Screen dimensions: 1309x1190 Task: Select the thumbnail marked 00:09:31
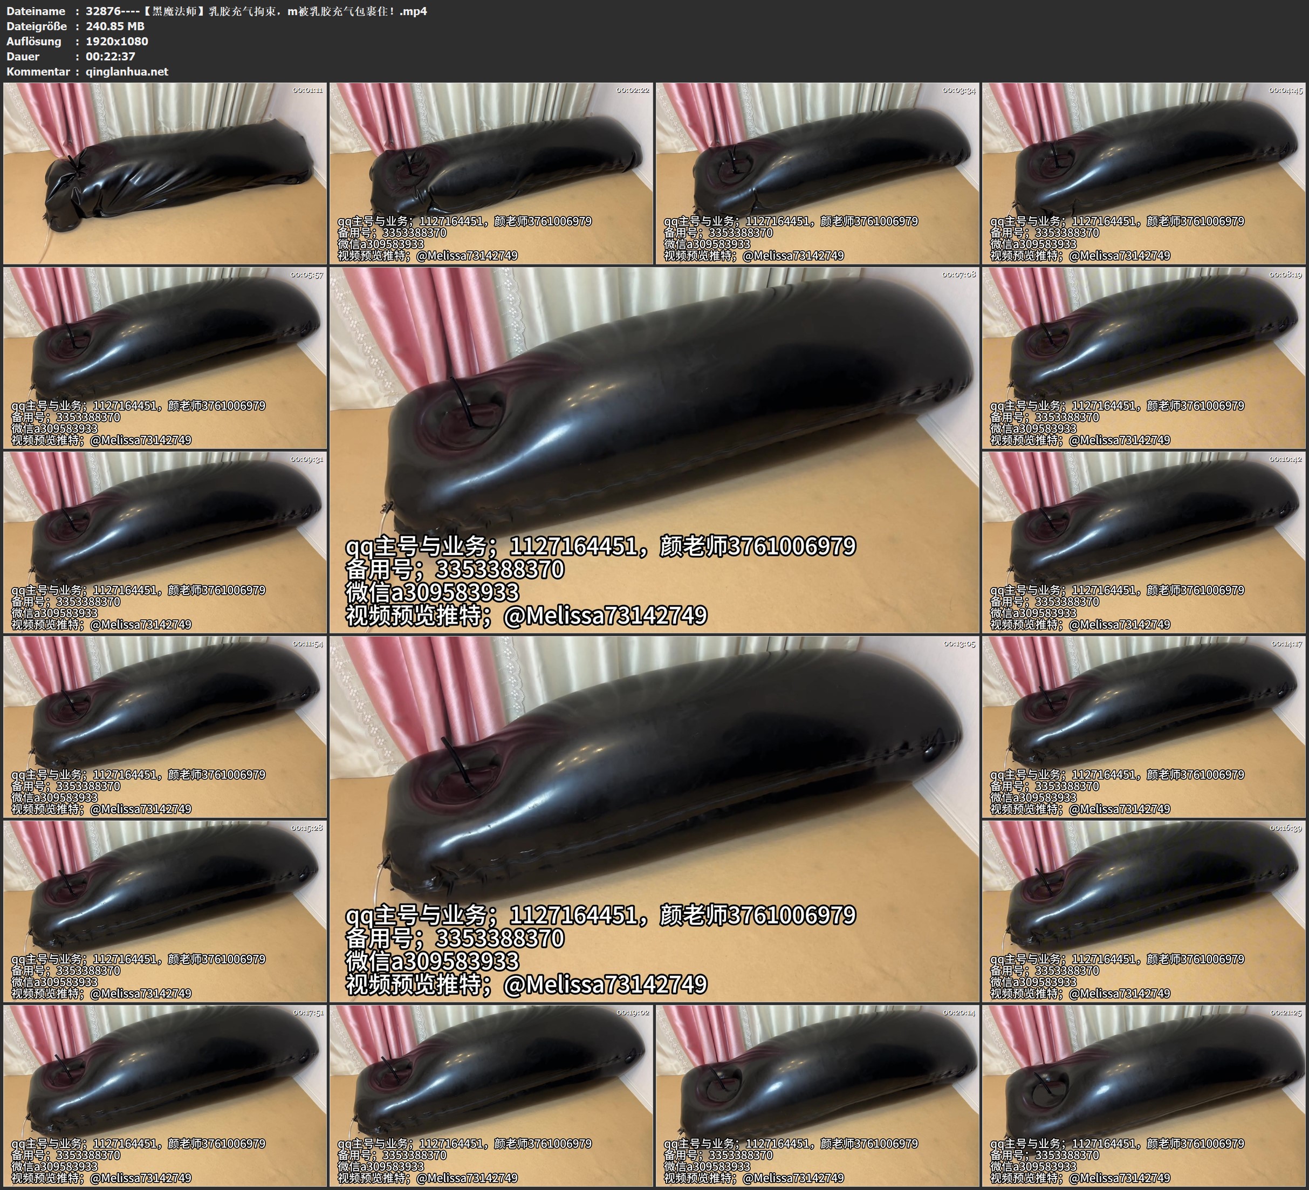(165, 542)
